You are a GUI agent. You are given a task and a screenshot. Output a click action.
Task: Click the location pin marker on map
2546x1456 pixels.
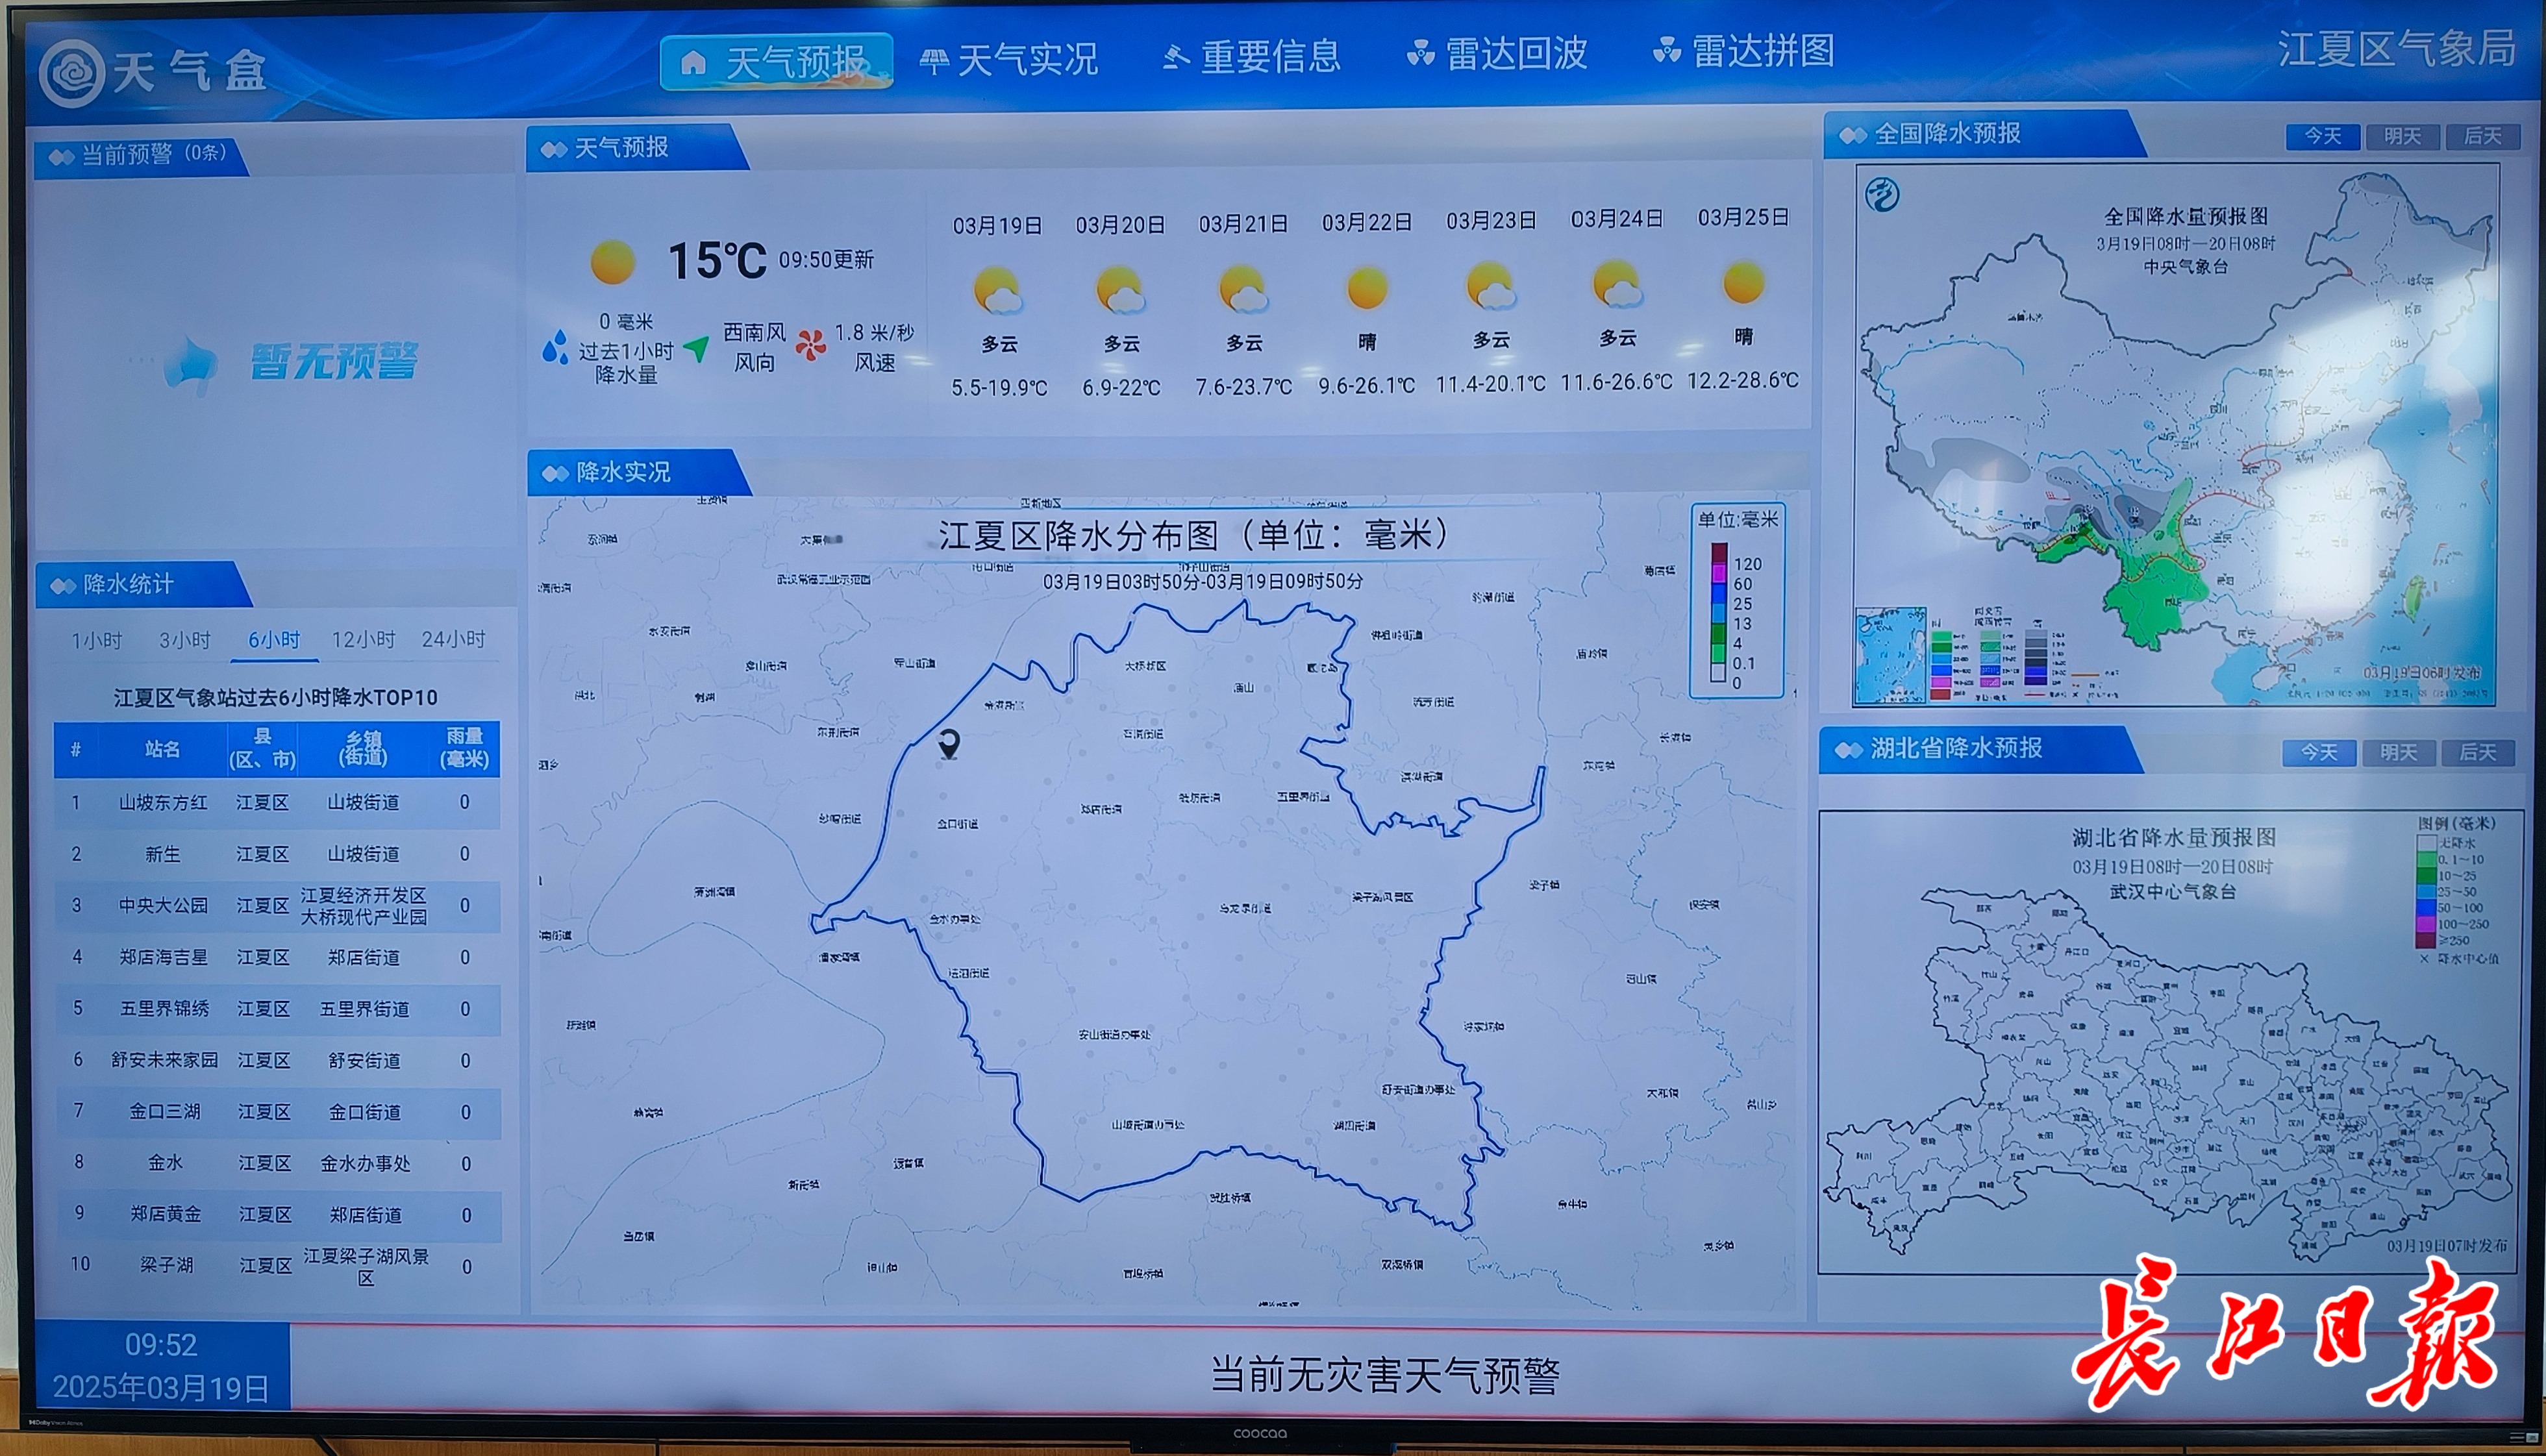point(949,743)
